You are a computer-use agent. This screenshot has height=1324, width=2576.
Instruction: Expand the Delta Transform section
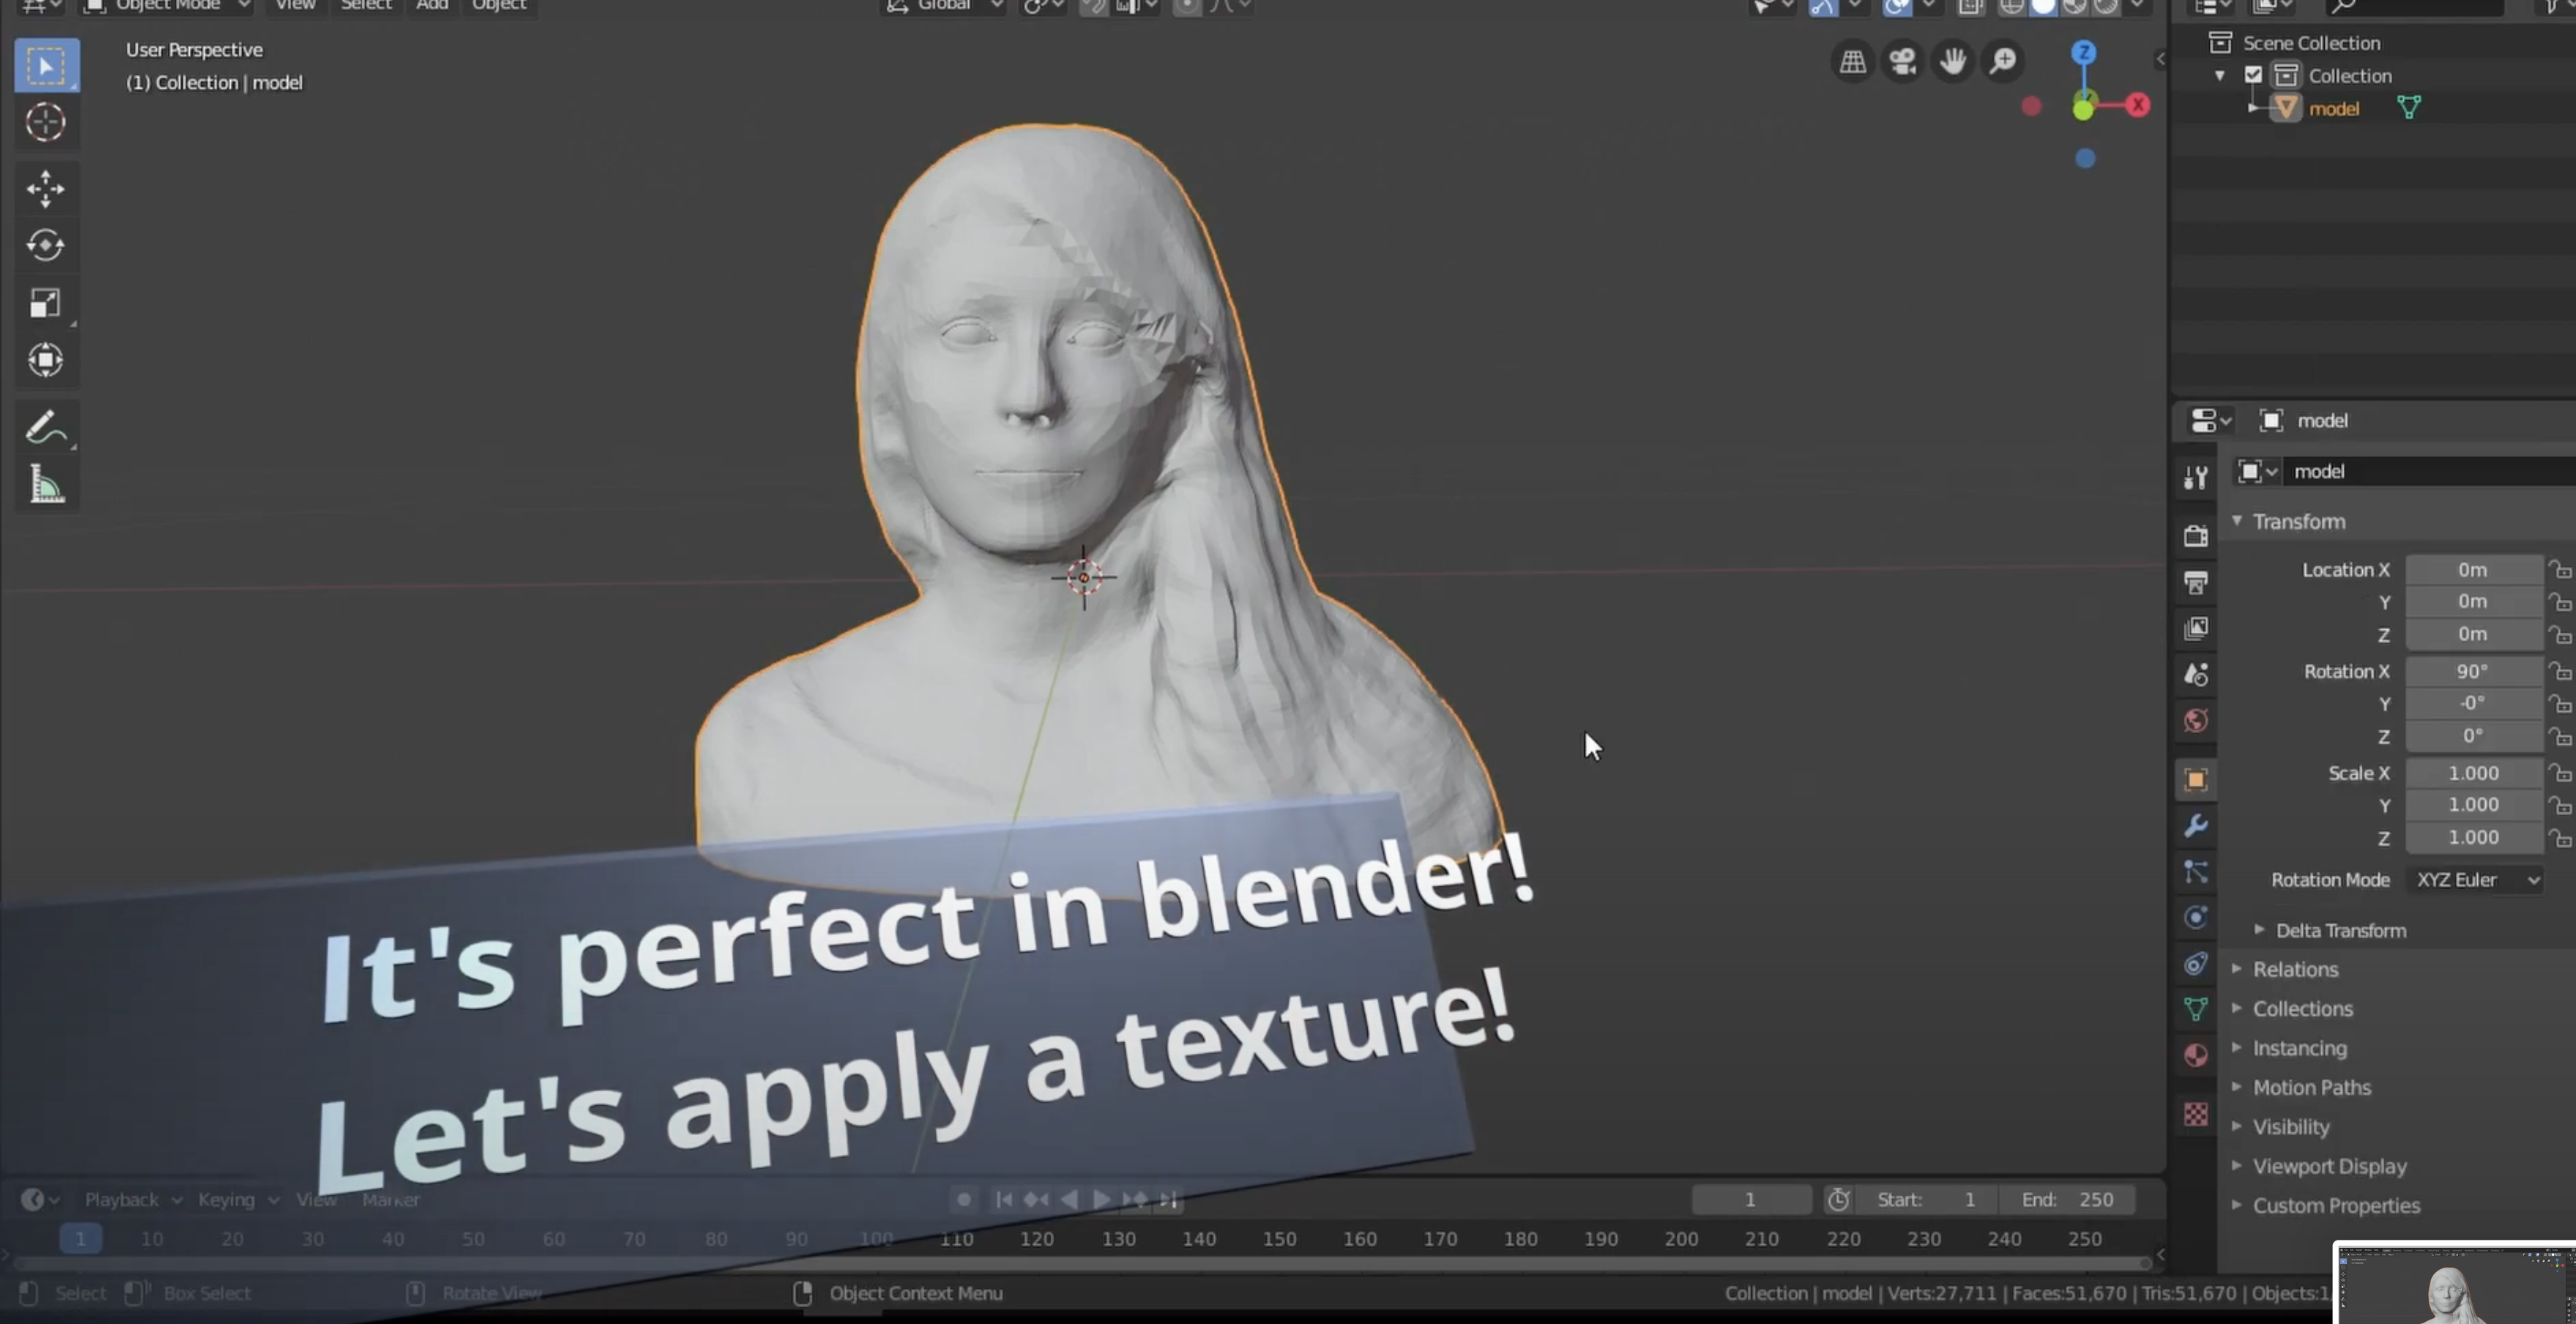pos(2340,931)
